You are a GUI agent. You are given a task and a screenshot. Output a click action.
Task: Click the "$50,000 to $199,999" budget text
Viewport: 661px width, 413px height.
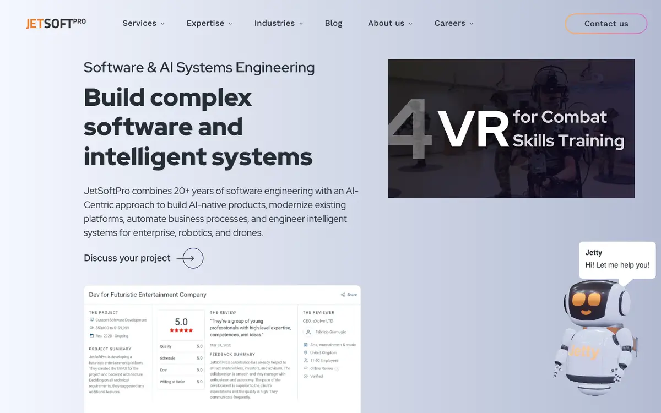click(113, 328)
